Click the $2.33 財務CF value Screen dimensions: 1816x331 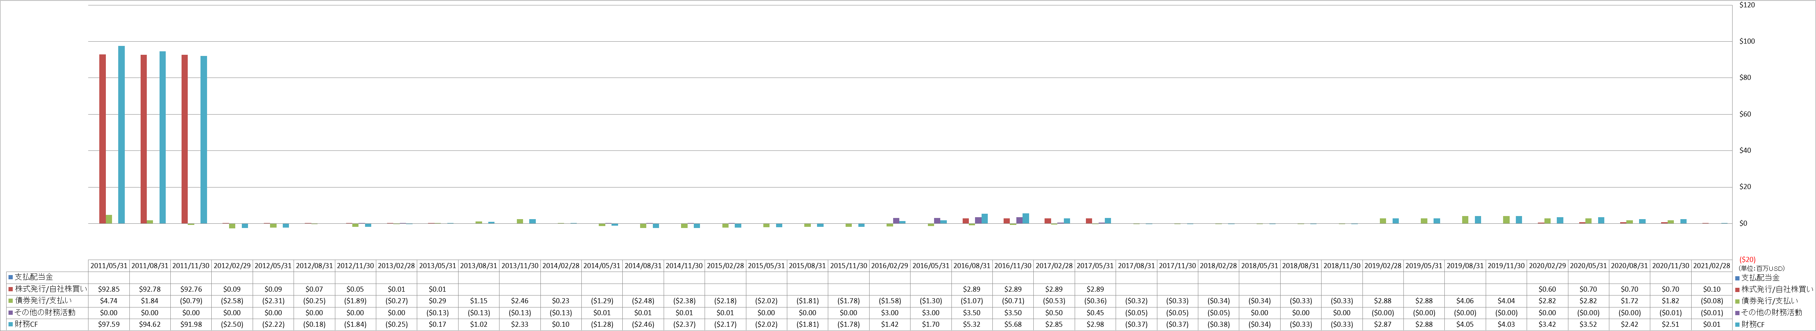tap(520, 325)
